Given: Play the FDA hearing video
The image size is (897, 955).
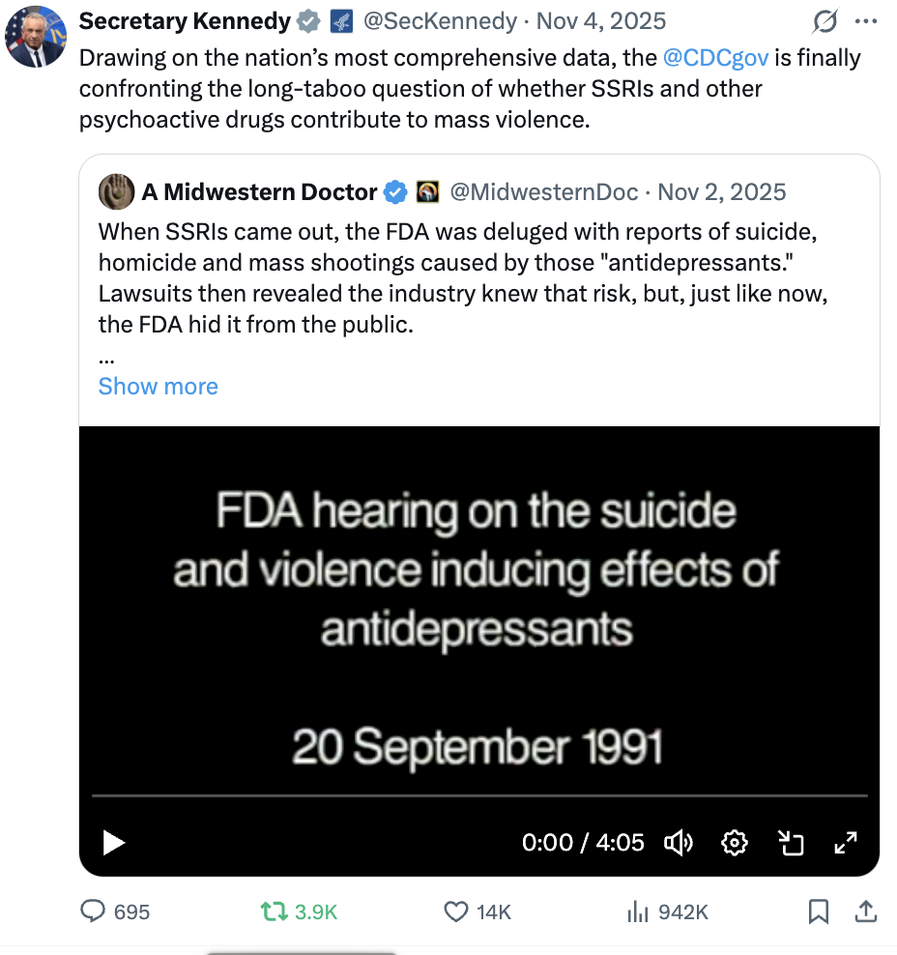Looking at the screenshot, I should pos(114,843).
